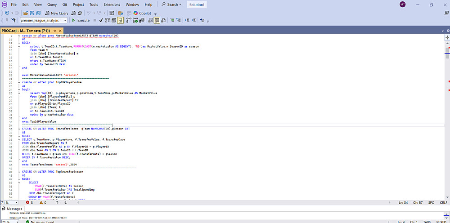Screen dimensions: 450x223
Task: Open the open-documents list dropdown arrow
Action: click(x=443, y=31)
